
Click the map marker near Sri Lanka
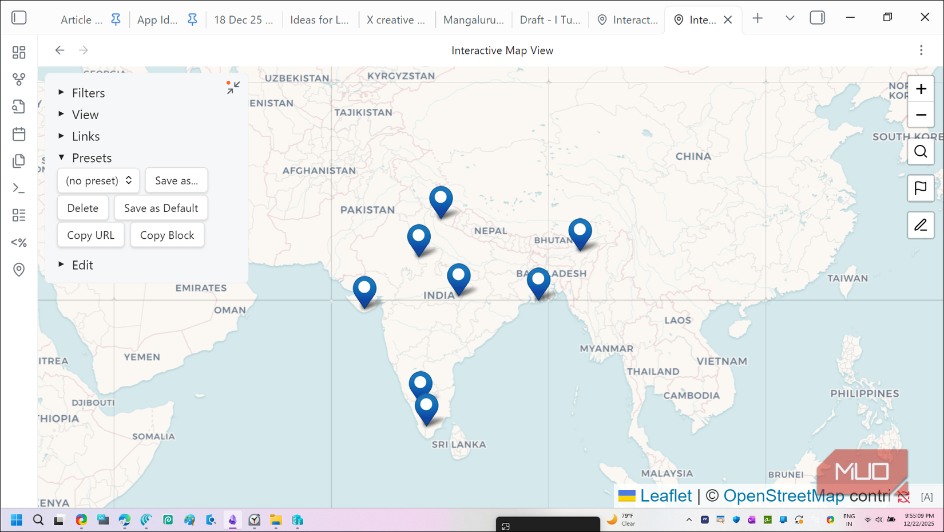(x=427, y=405)
